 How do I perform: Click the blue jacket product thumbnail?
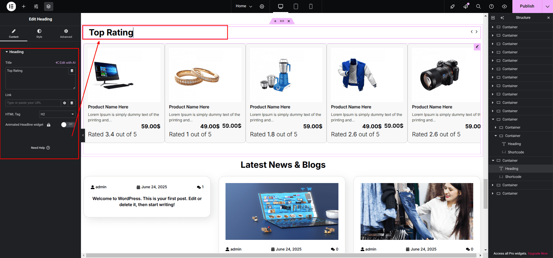pos(367,75)
